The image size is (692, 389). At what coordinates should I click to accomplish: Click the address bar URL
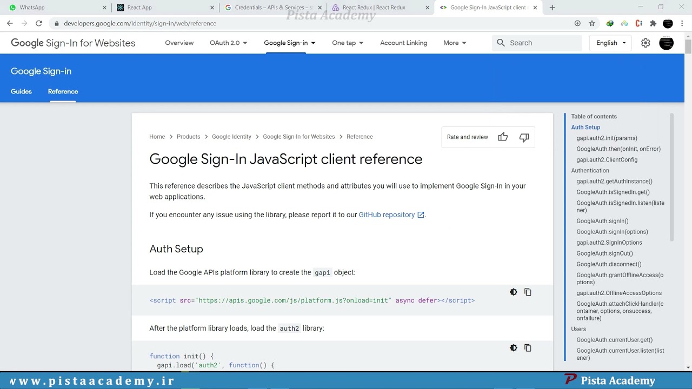click(140, 23)
